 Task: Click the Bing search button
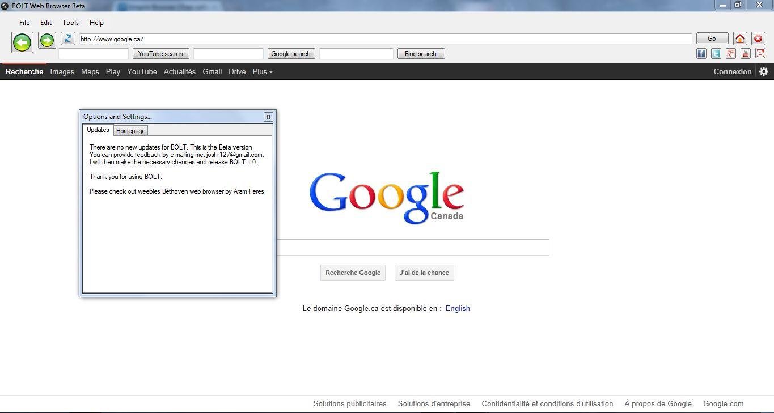point(421,54)
